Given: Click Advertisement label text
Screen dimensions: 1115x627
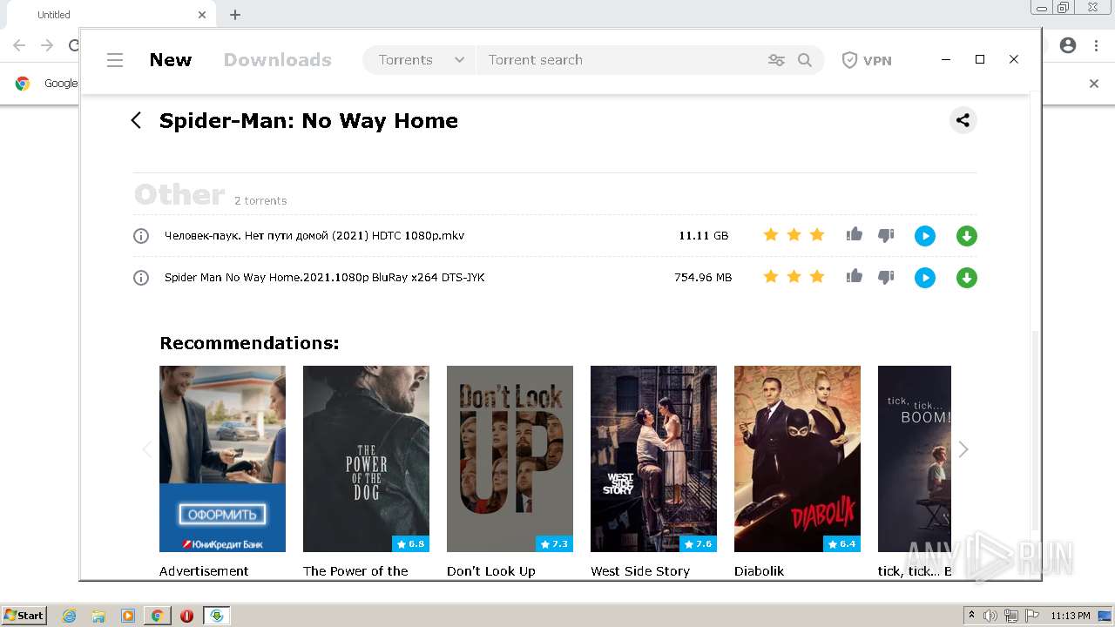Looking at the screenshot, I should pyautogui.click(x=204, y=571).
